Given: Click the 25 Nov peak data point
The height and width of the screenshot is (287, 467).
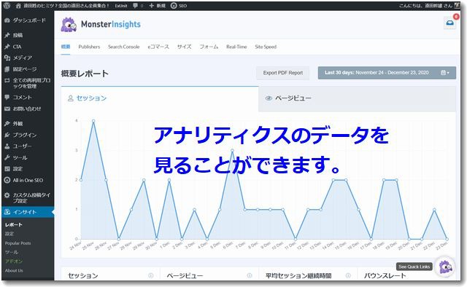Looking at the screenshot, I should 93,121.
